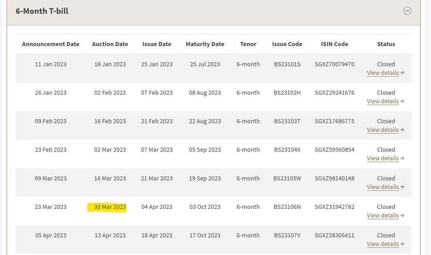The image size is (431, 255).
Task: Click the Status column header
Action: [x=386, y=44]
